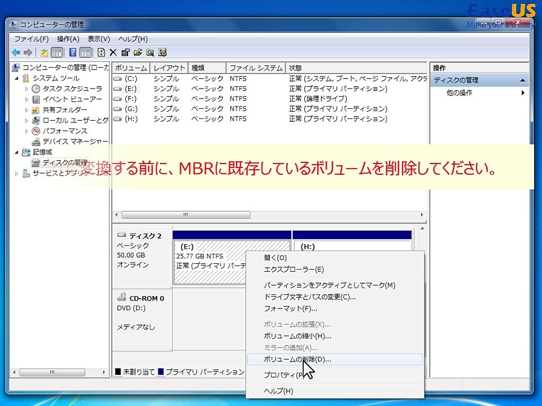The image size is (542, 406).
Task: Select デバイス マネージャー in the tree
Action: (x=75, y=142)
